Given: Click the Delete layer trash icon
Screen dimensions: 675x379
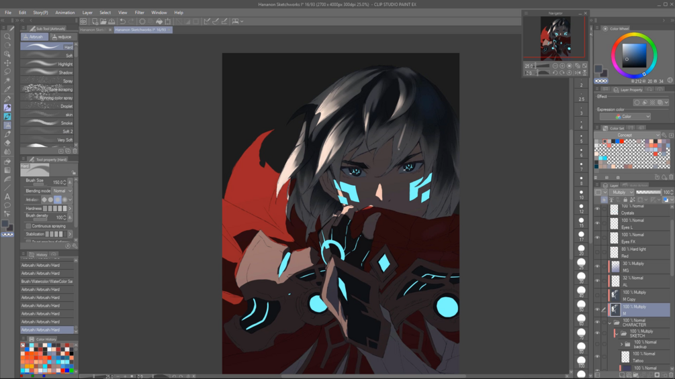Looking at the screenshot, I should pos(670,375).
